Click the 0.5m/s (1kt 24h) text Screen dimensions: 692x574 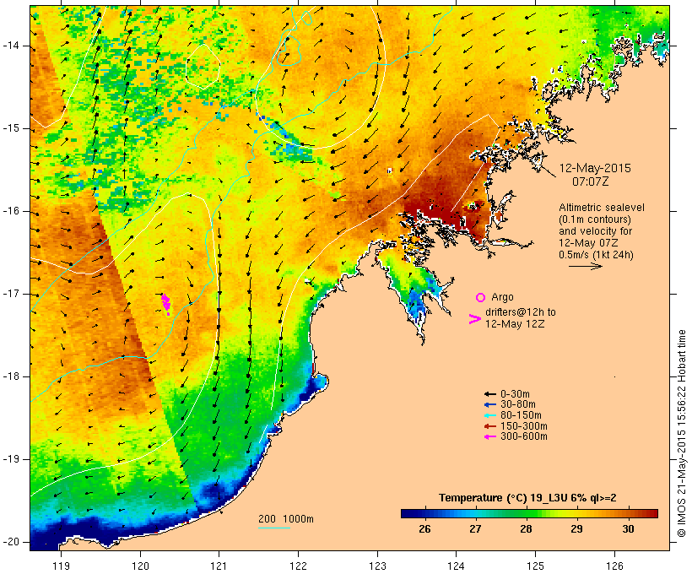(596, 255)
